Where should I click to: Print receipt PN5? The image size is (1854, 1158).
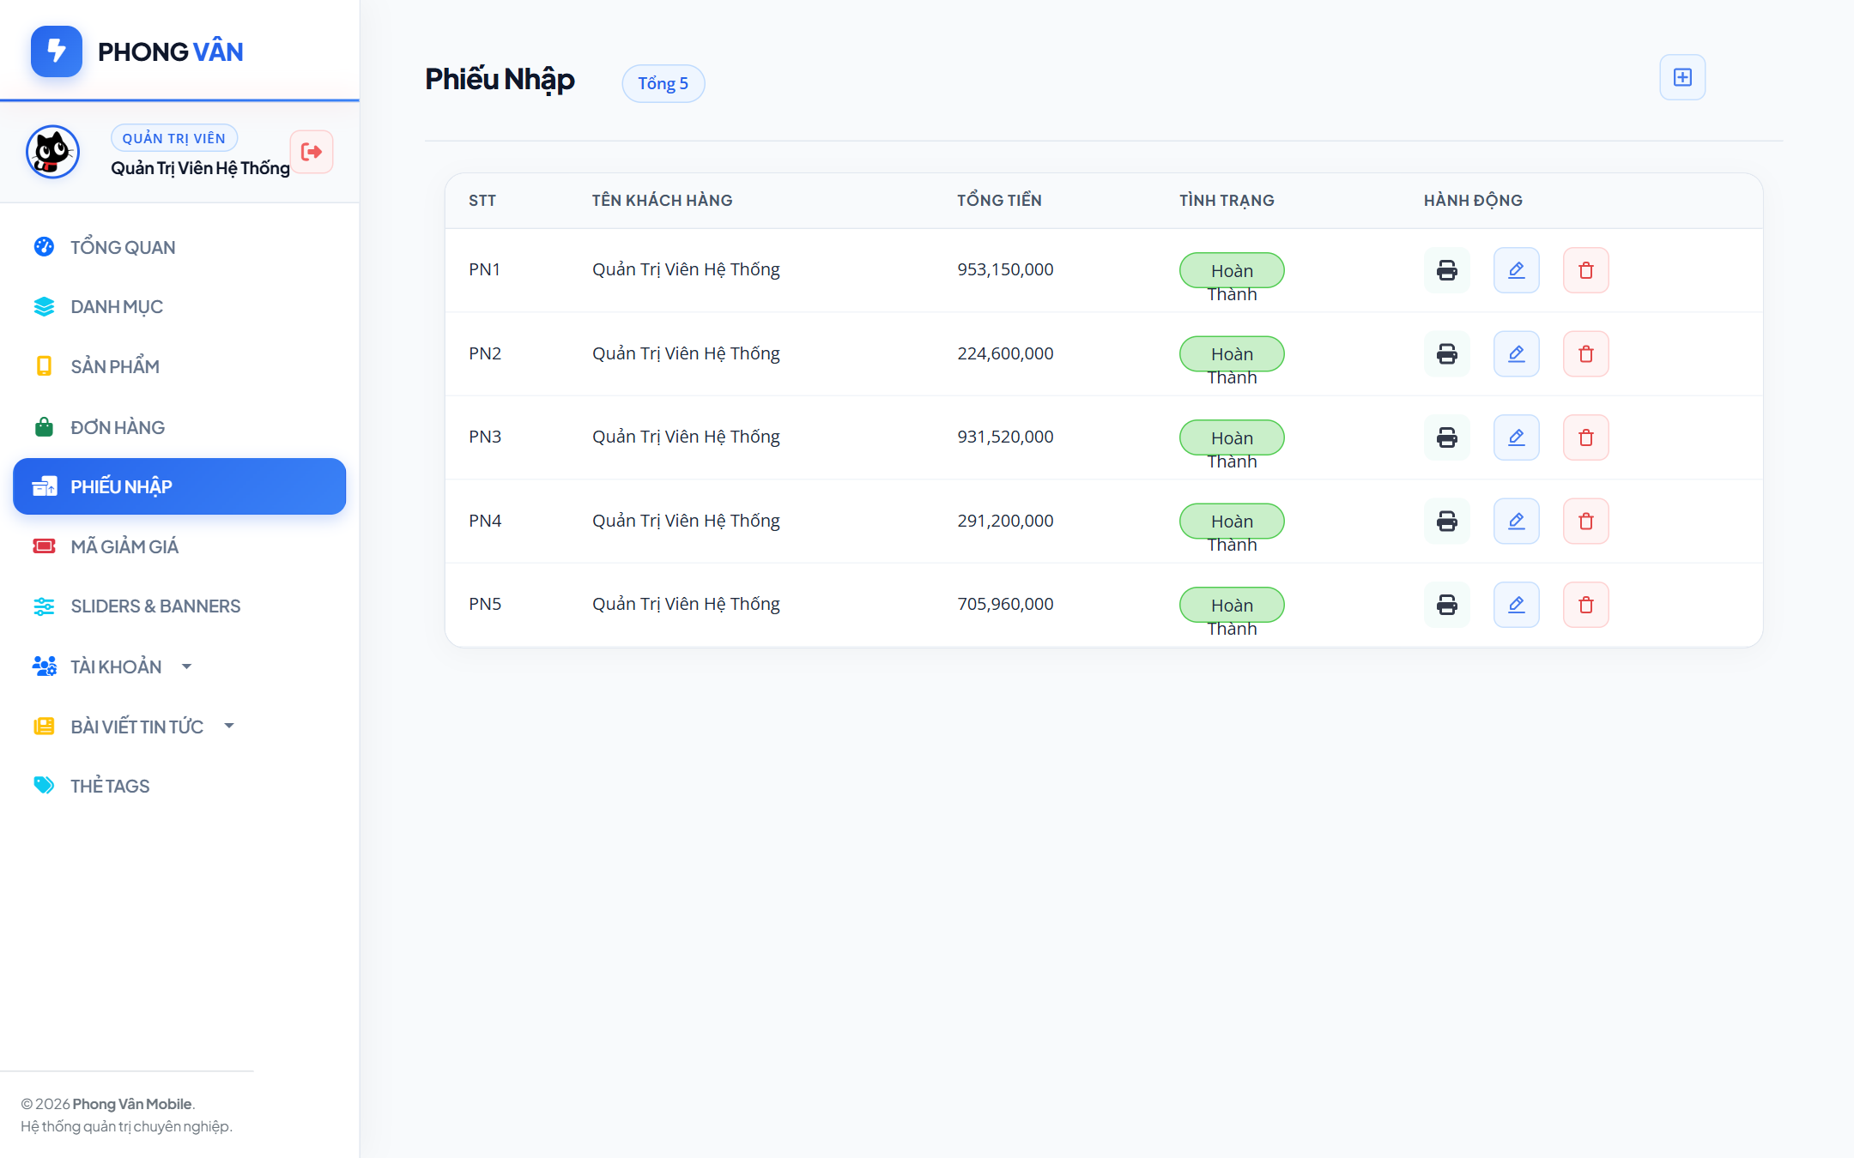[1447, 605]
